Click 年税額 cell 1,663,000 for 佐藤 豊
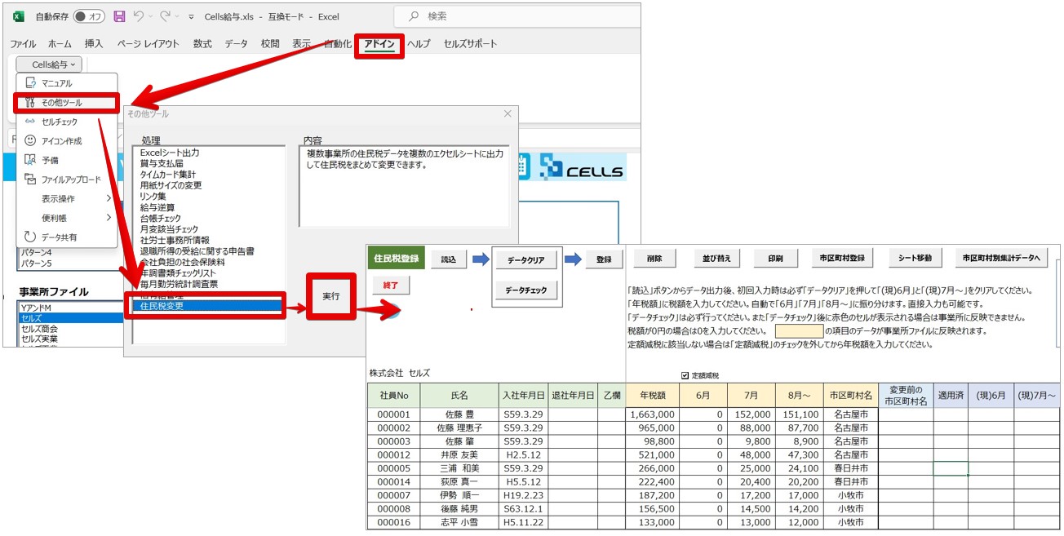This screenshot has width=1064, height=536. [653, 414]
